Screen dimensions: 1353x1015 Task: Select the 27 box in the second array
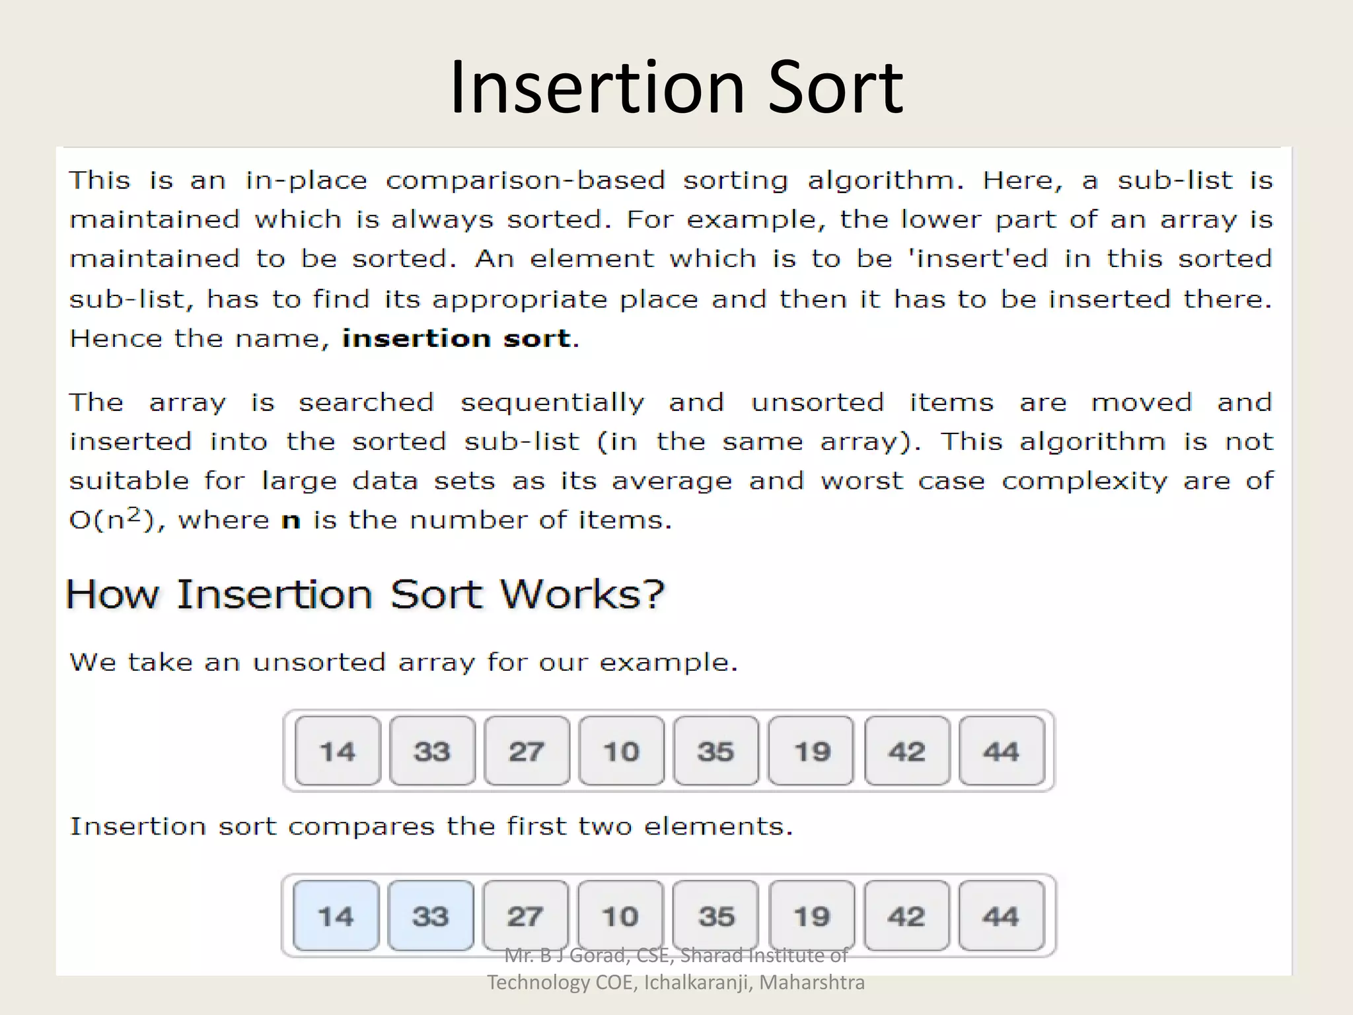(525, 915)
